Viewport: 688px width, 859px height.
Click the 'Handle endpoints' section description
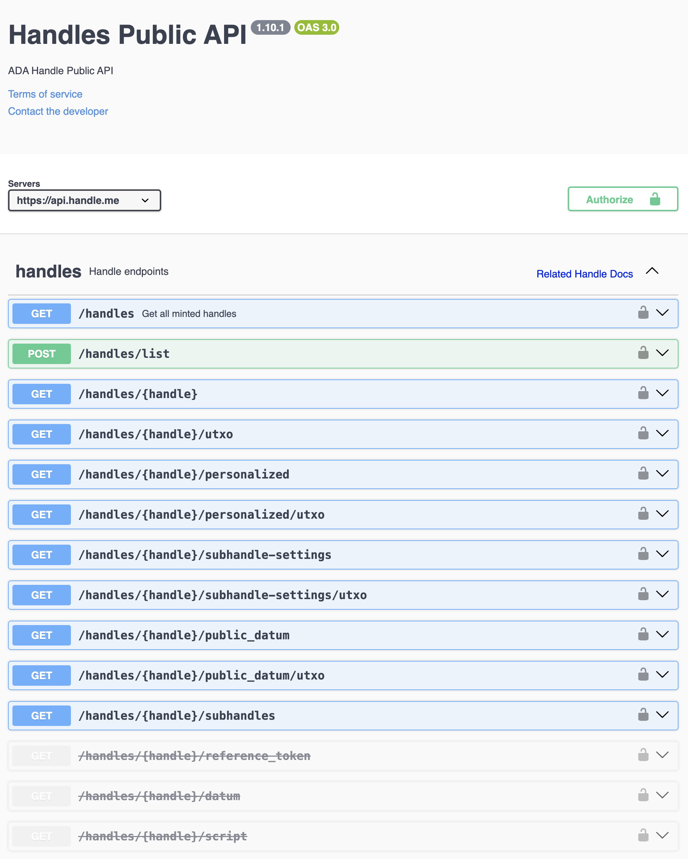(129, 272)
